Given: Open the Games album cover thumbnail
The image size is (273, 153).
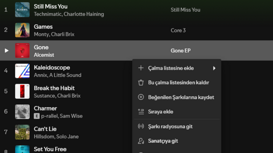Looking at the screenshot, I should click(22, 30).
